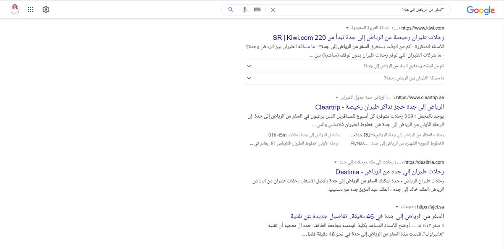Screen dimensions: 504x249
Task: Open Kiwi.com cheap flights result title
Action: (358, 37)
